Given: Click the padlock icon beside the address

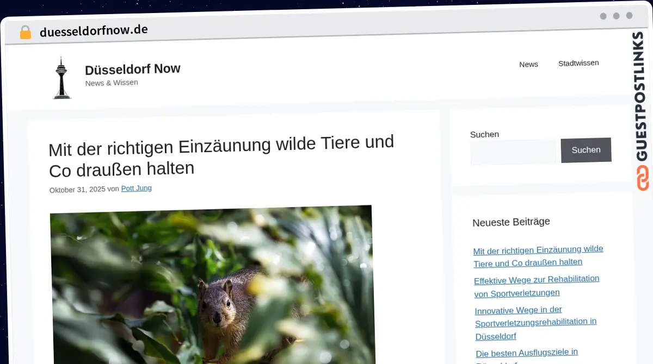Looking at the screenshot, I should 25,32.
